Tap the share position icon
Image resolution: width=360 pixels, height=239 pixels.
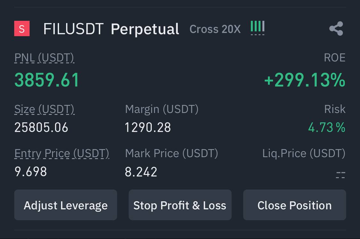tap(336, 29)
